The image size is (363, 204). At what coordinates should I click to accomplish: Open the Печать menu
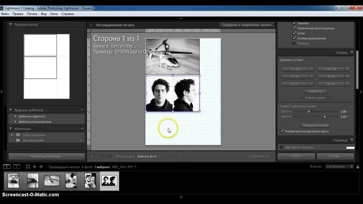click(32, 14)
